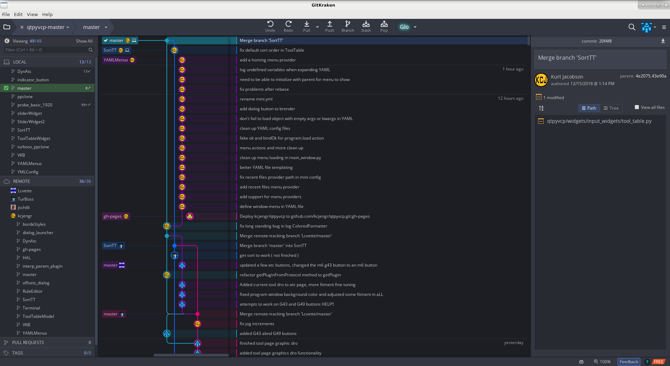This screenshot has height=366, width=670.
Task: Collapse the LOCAL branches section
Action: [47, 62]
